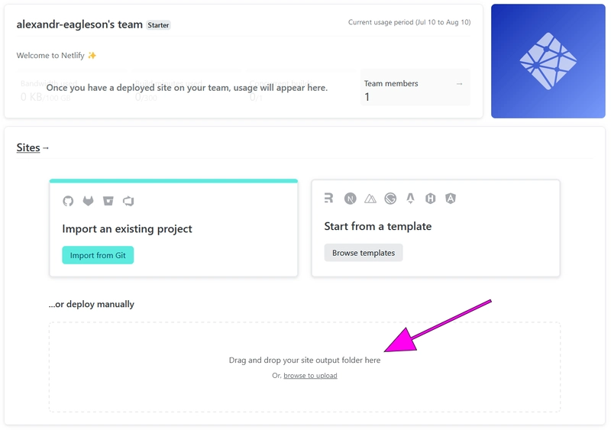Click the 'Welcome to Netlify' text

tap(50, 55)
